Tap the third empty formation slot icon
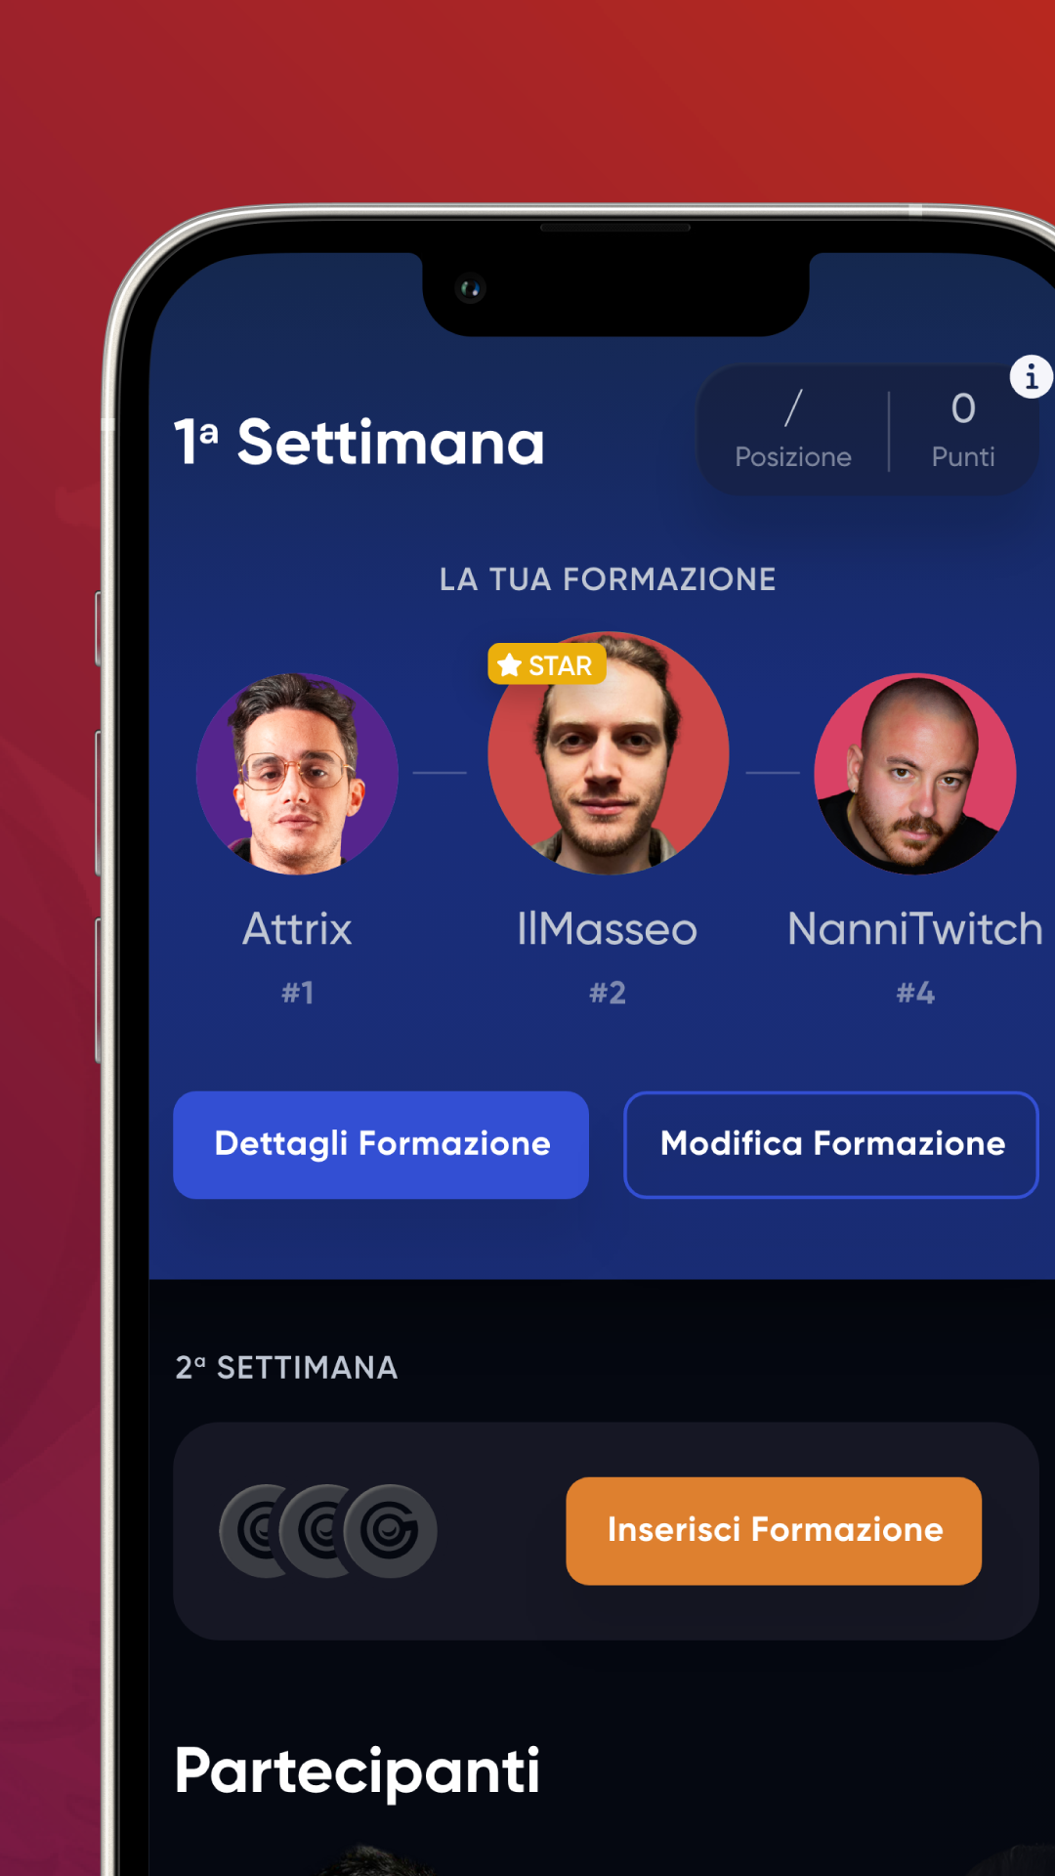1055x1876 pixels. coord(390,1531)
